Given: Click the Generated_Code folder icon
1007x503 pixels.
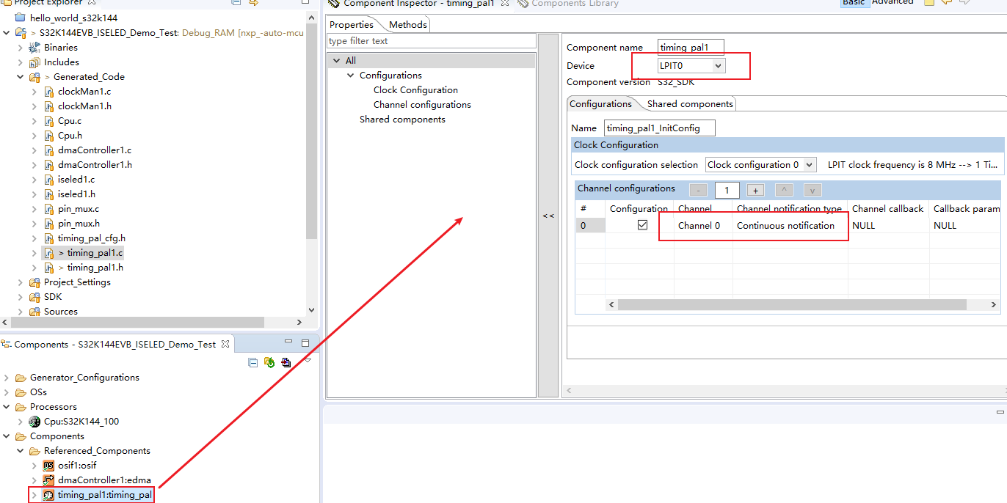Looking at the screenshot, I should [34, 77].
